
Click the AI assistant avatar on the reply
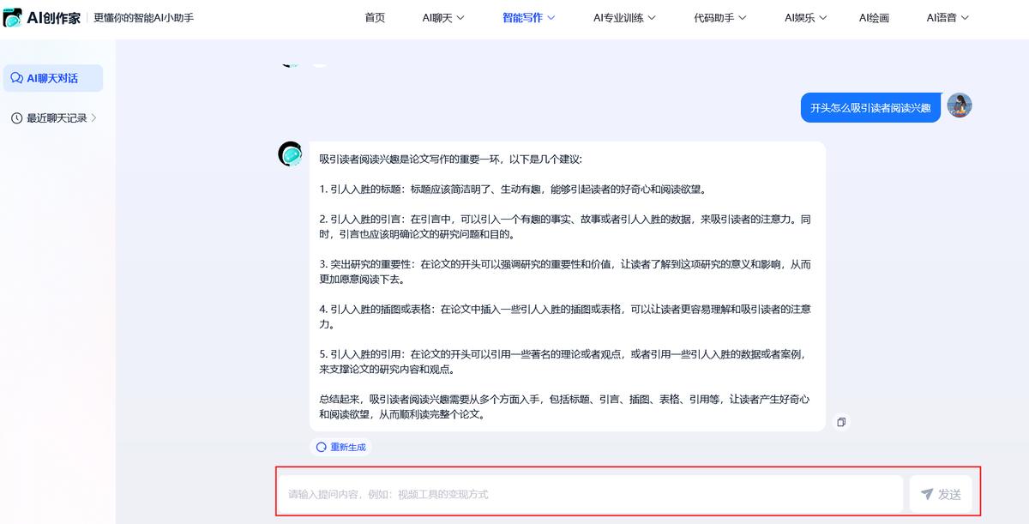(x=291, y=155)
